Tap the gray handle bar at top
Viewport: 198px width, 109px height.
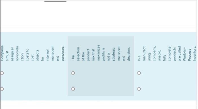coord(55,2)
